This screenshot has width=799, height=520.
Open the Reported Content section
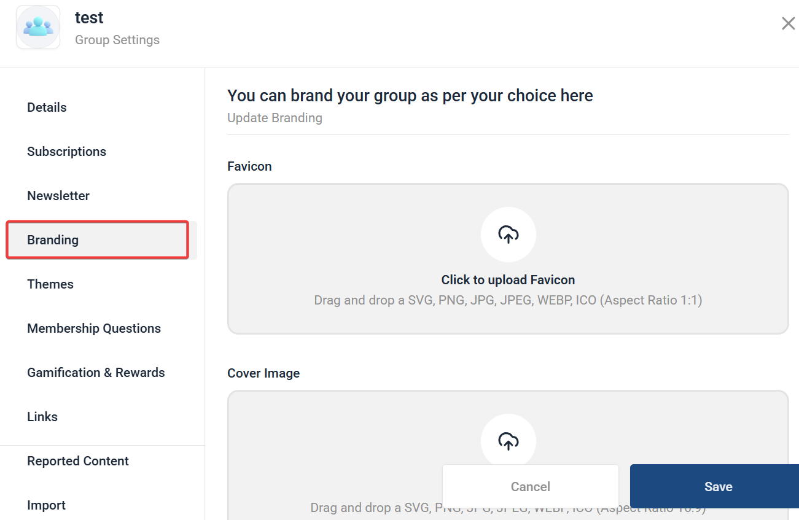(78, 461)
